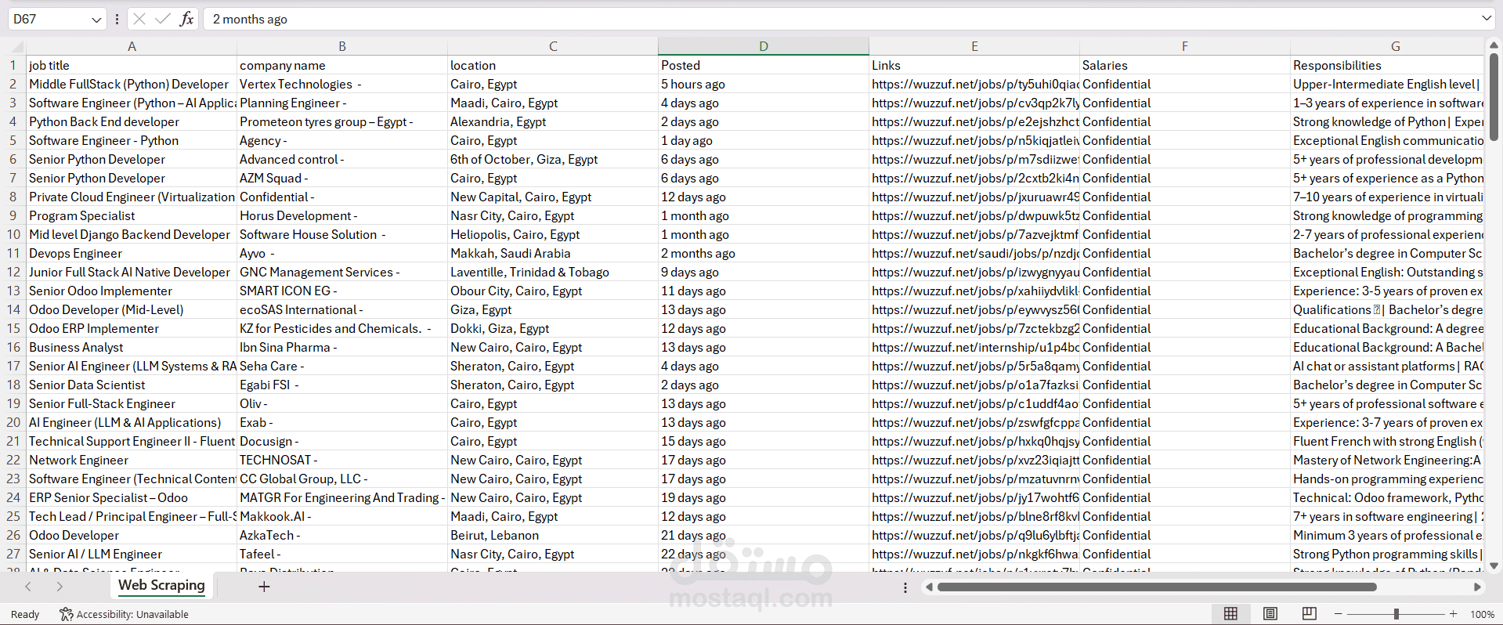Select row 14 header
Viewport: 1503px width, 625px height.
13,309
